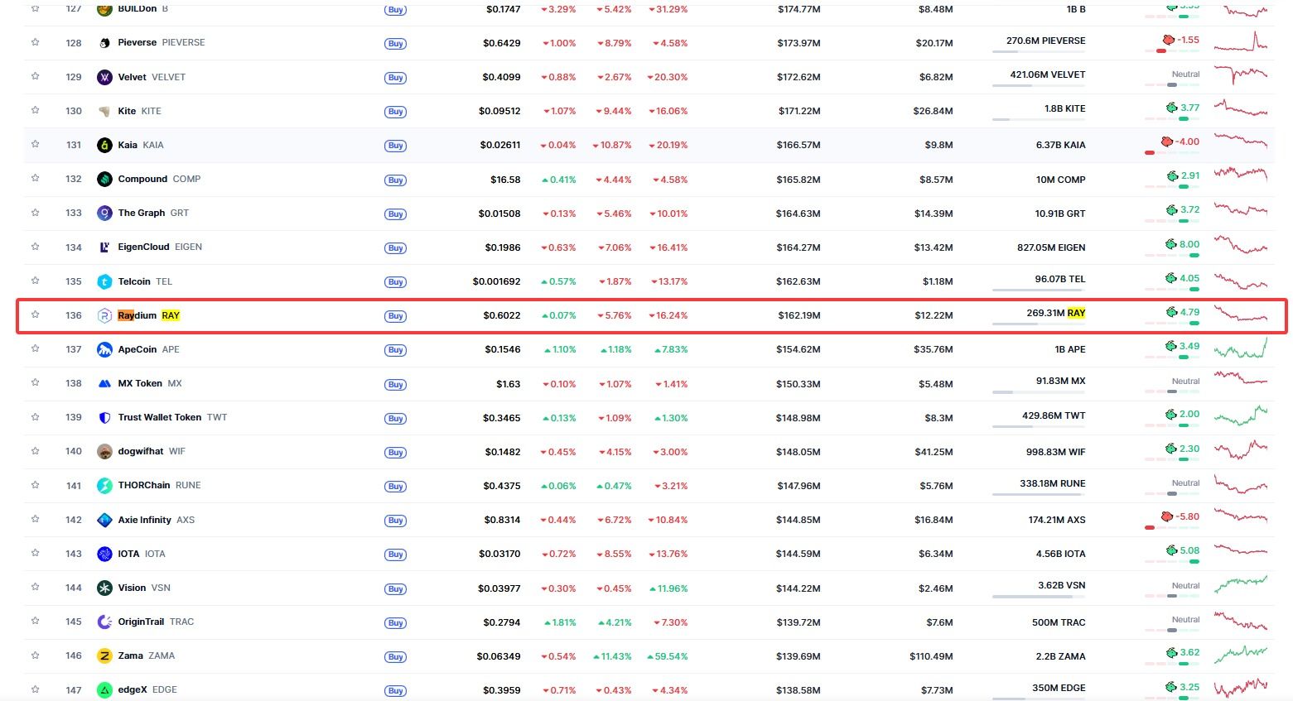The height and width of the screenshot is (701, 1293).
Task: Click the bear sentiment icon beside -5.80
Action: (x=1167, y=516)
